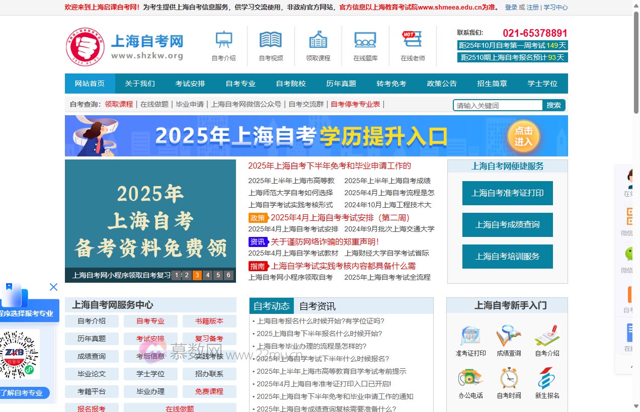Click the 上海自考成绩查询 service button
The image size is (640, 412).
(507, 225)
